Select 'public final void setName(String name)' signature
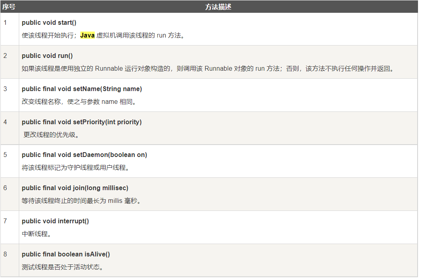 click(82, 89)
